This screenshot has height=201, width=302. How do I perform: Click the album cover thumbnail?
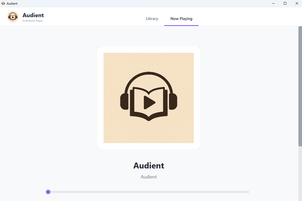pos(149,98)
